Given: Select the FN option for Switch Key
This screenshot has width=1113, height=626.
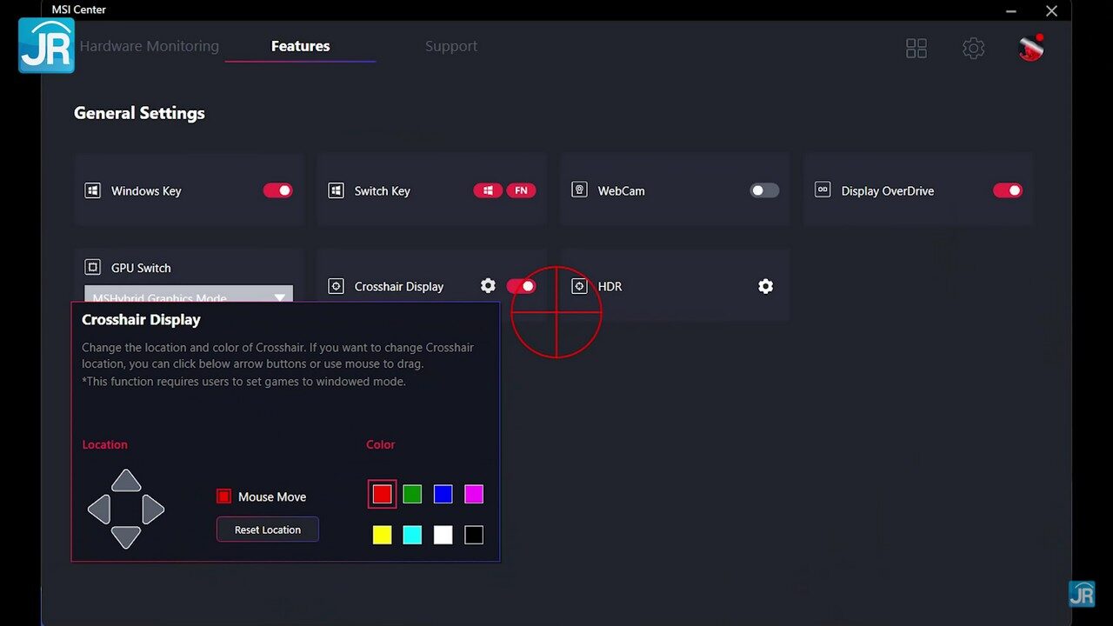Looking at the screenshot, I should [521, 190].
